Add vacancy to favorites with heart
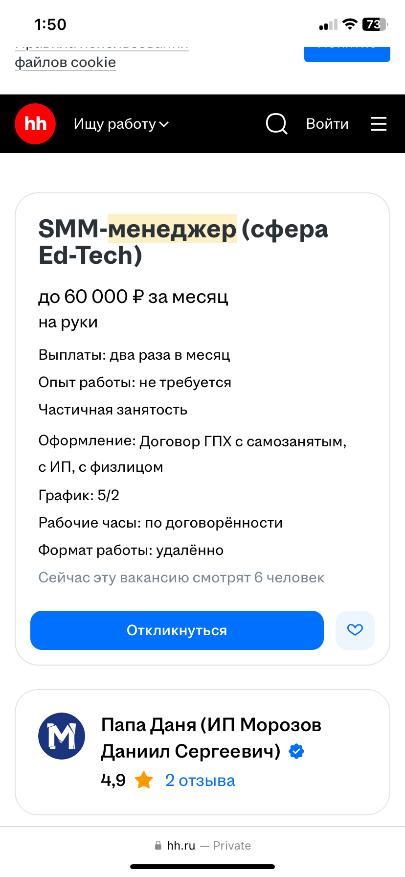The height and width of the screenshot is (877, 405). coord(355,630)
